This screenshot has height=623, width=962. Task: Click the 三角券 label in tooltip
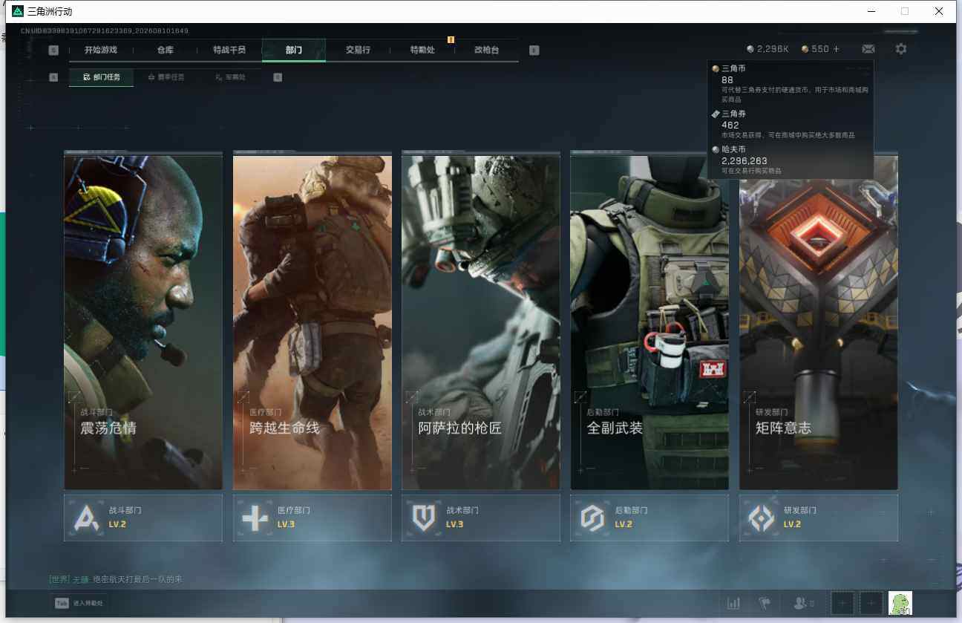point(733,114)
